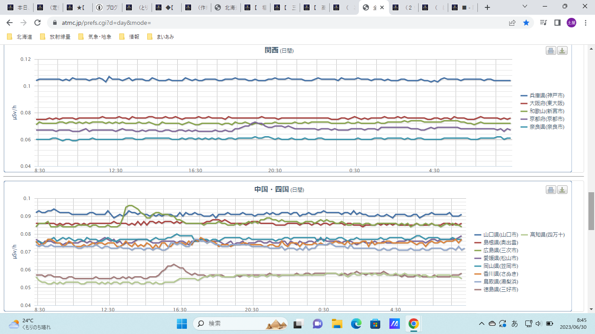
Task: Open Chrome three-dot menu
Action: 585,23
